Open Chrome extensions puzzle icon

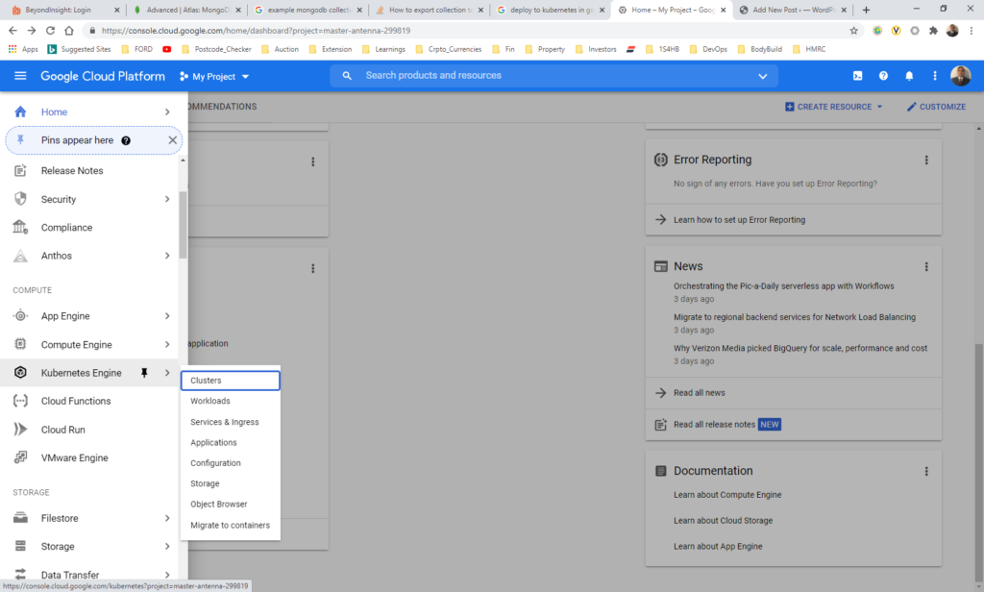pos(933,30)
